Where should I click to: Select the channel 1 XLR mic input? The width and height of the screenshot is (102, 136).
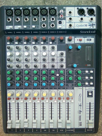pos(9,12)
